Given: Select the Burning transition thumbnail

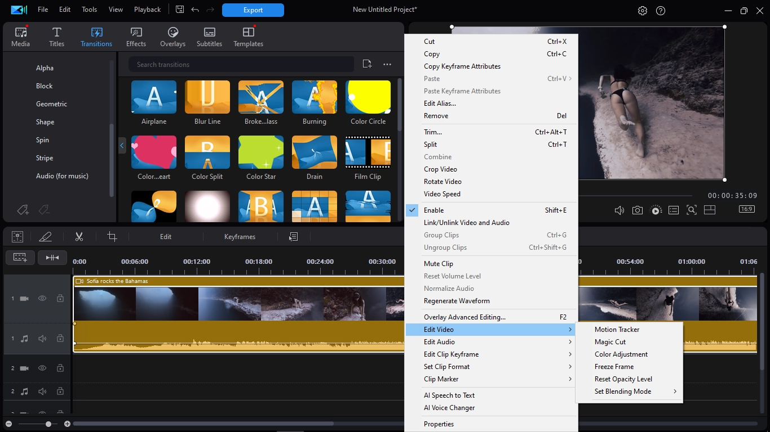Looking at the screenshot, I should 314,97.
